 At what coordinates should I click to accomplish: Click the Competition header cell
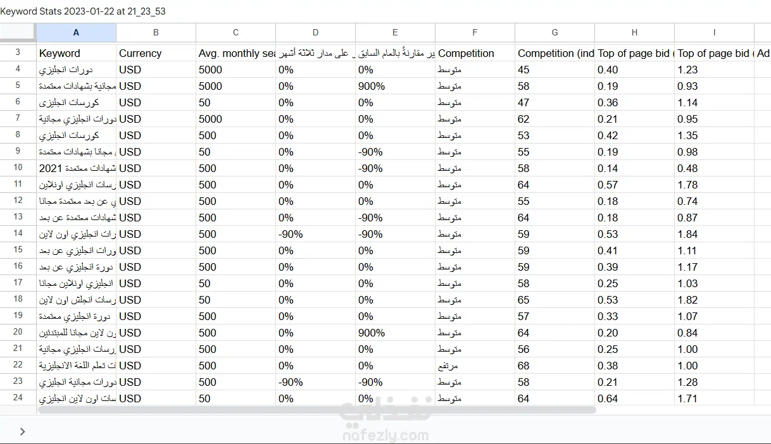tap(475, 53)
